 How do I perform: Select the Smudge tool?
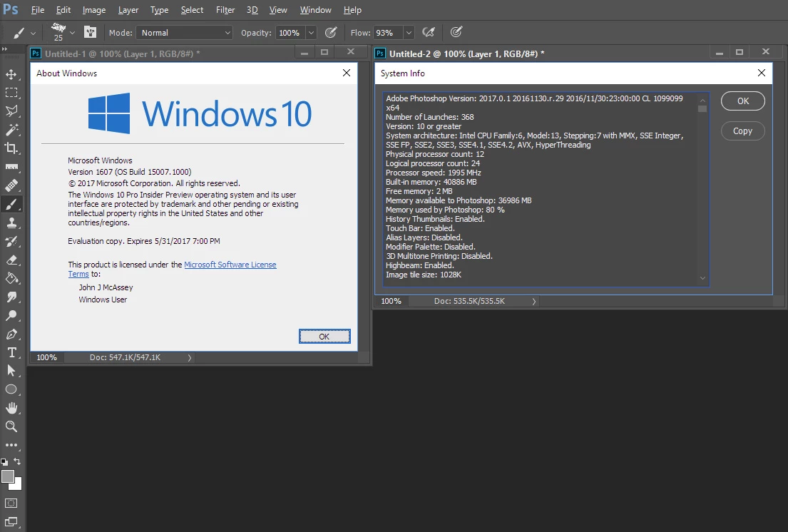pos(11,297)
